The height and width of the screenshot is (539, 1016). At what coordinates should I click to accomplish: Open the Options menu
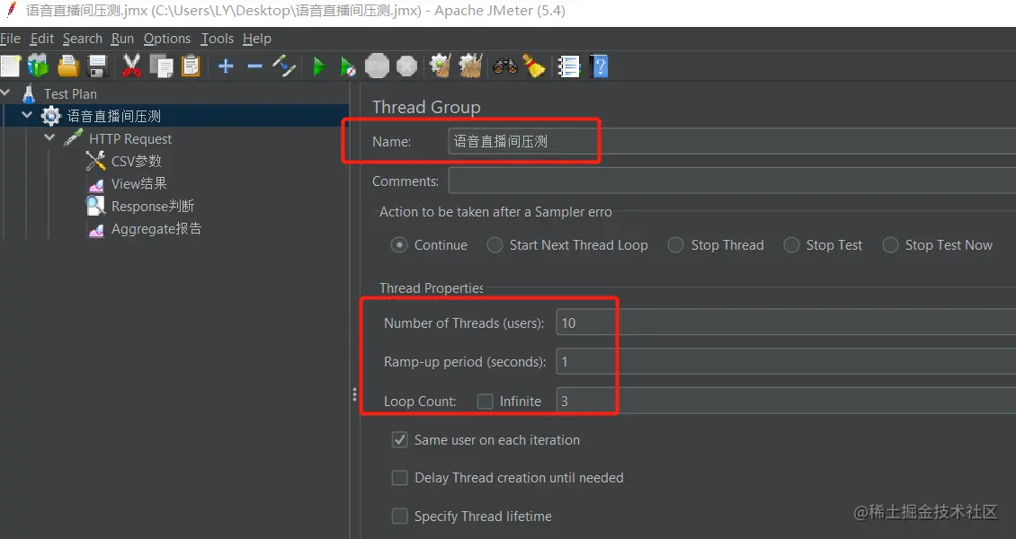tap(167, 39)
